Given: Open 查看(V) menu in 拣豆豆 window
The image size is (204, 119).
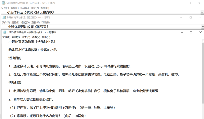Looking at the screenshot, I should pyautogui.click(x=35, y=22).
